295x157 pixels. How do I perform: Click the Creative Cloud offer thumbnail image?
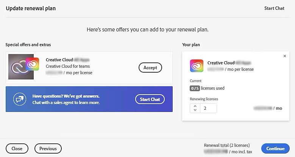point(21,67)
